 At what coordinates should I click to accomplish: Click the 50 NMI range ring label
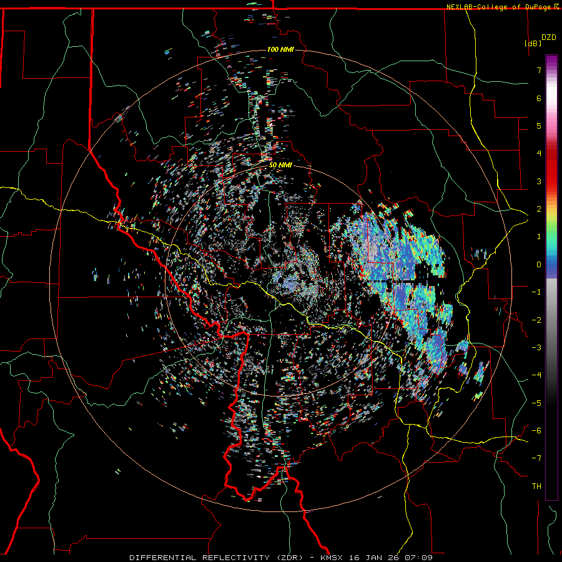[280, 165]
